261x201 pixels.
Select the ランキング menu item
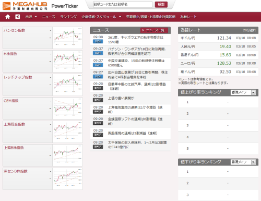pyautogui.click(x=68, y=17)
